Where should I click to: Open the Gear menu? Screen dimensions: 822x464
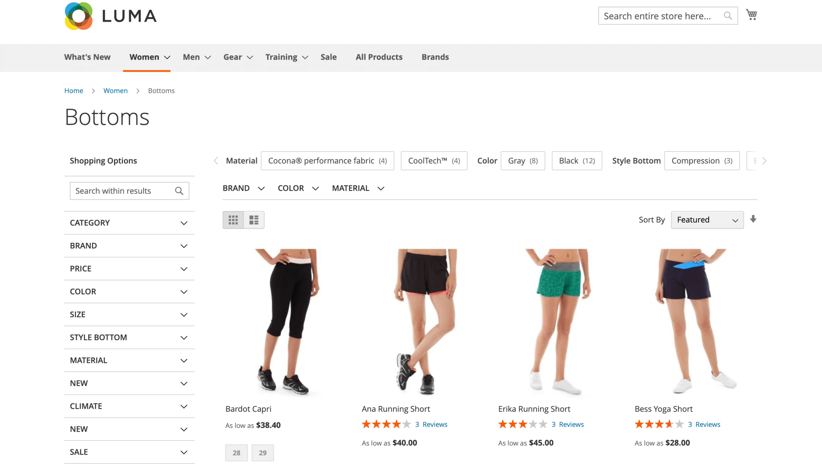238,57
